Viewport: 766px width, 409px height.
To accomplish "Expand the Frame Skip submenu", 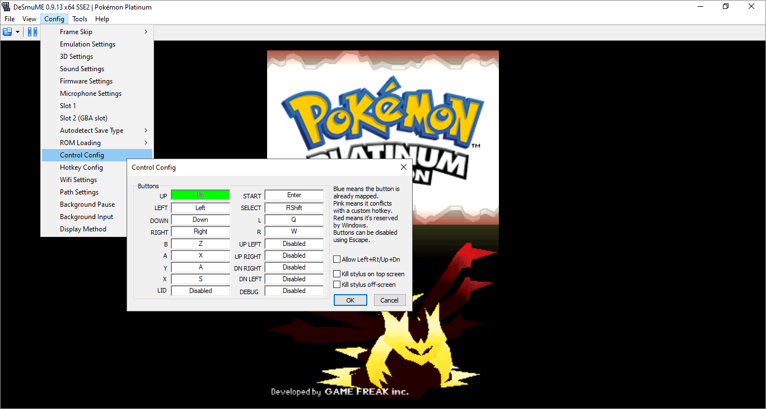I will click(x=97, y=32).
